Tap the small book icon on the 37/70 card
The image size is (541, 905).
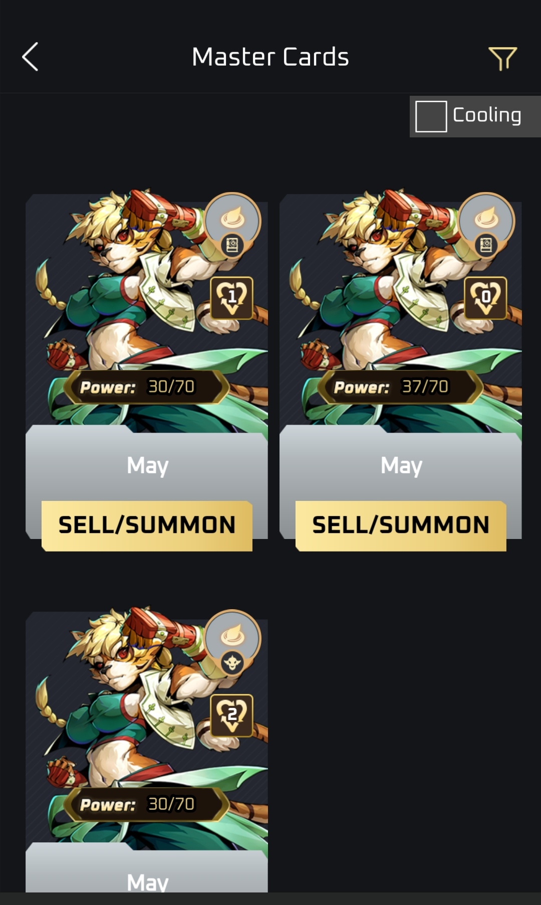(x=486, y=245)
